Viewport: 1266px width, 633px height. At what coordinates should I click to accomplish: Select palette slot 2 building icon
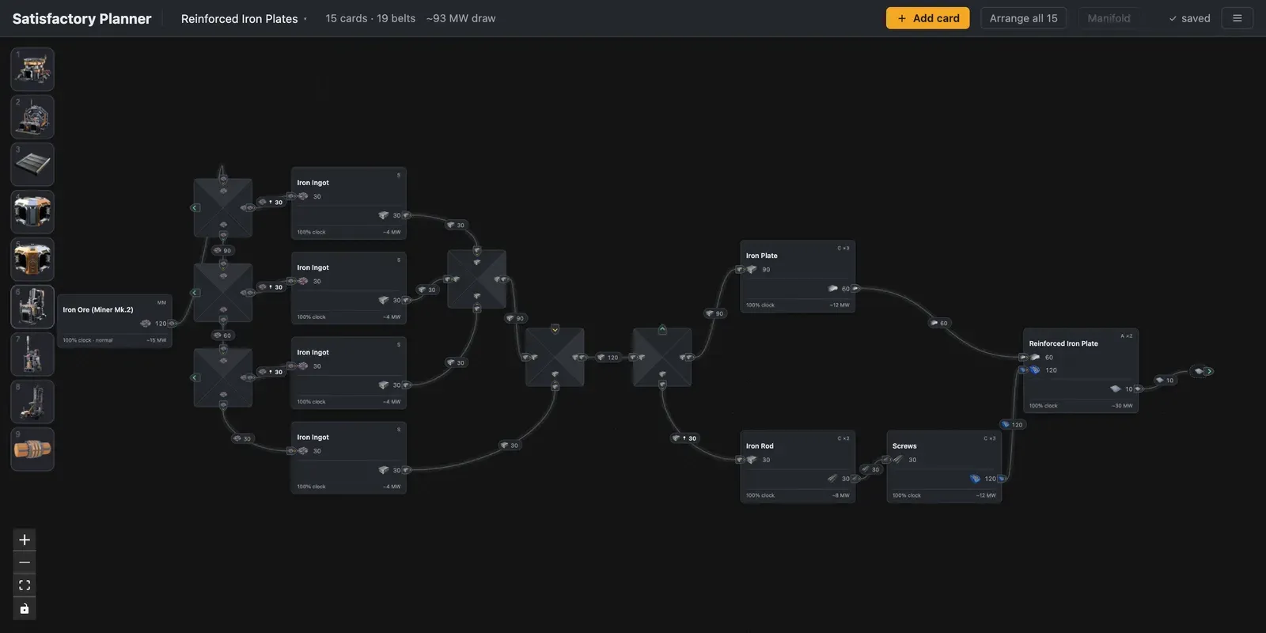pos(32,116)
